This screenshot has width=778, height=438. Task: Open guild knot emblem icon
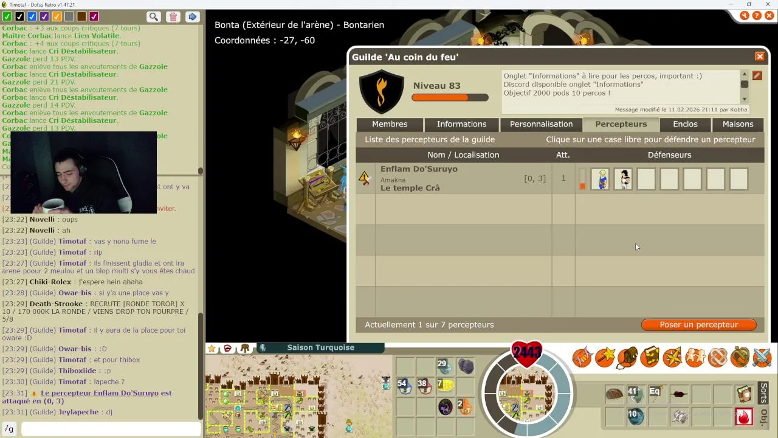[x=717, y=357]
